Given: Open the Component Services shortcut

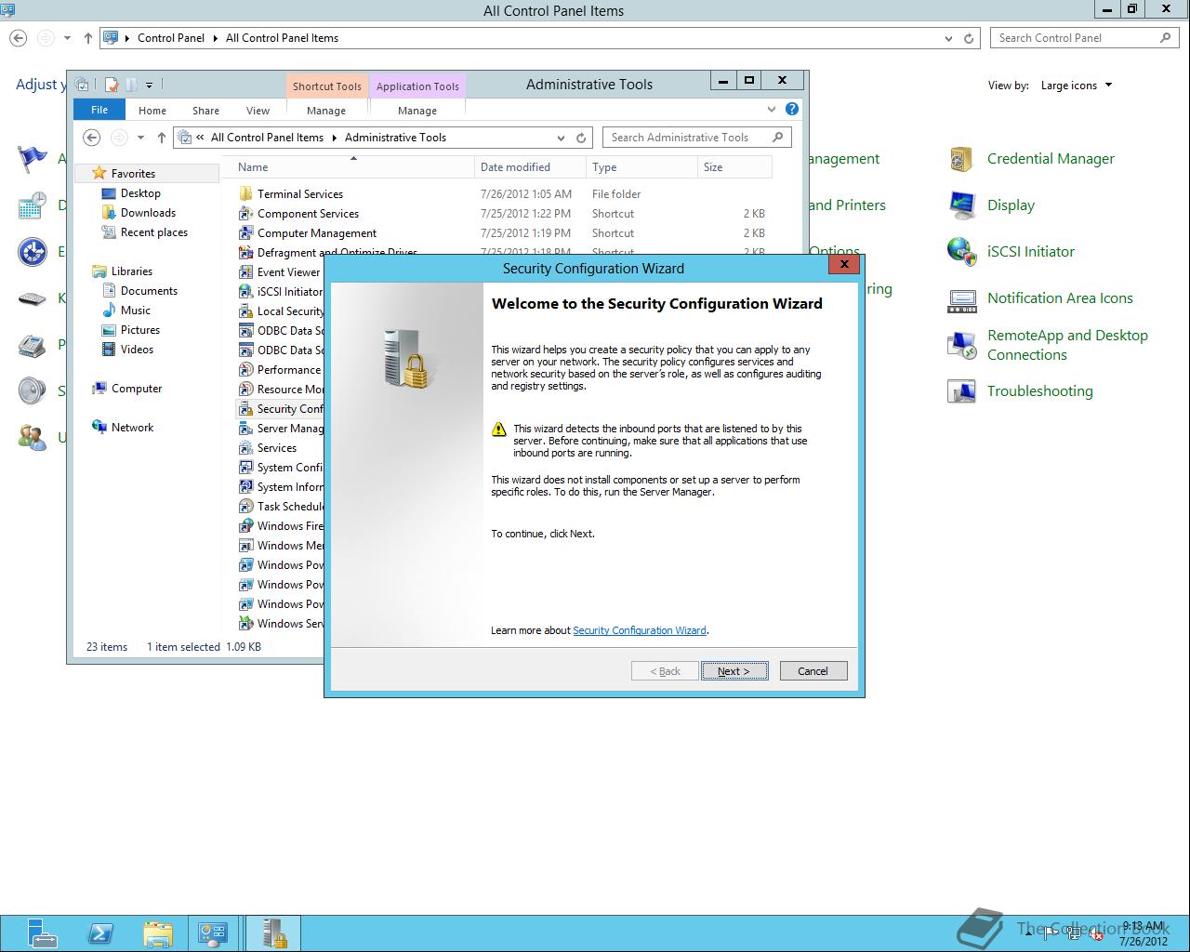Looking at the screenshot, I should coord(307,213).
